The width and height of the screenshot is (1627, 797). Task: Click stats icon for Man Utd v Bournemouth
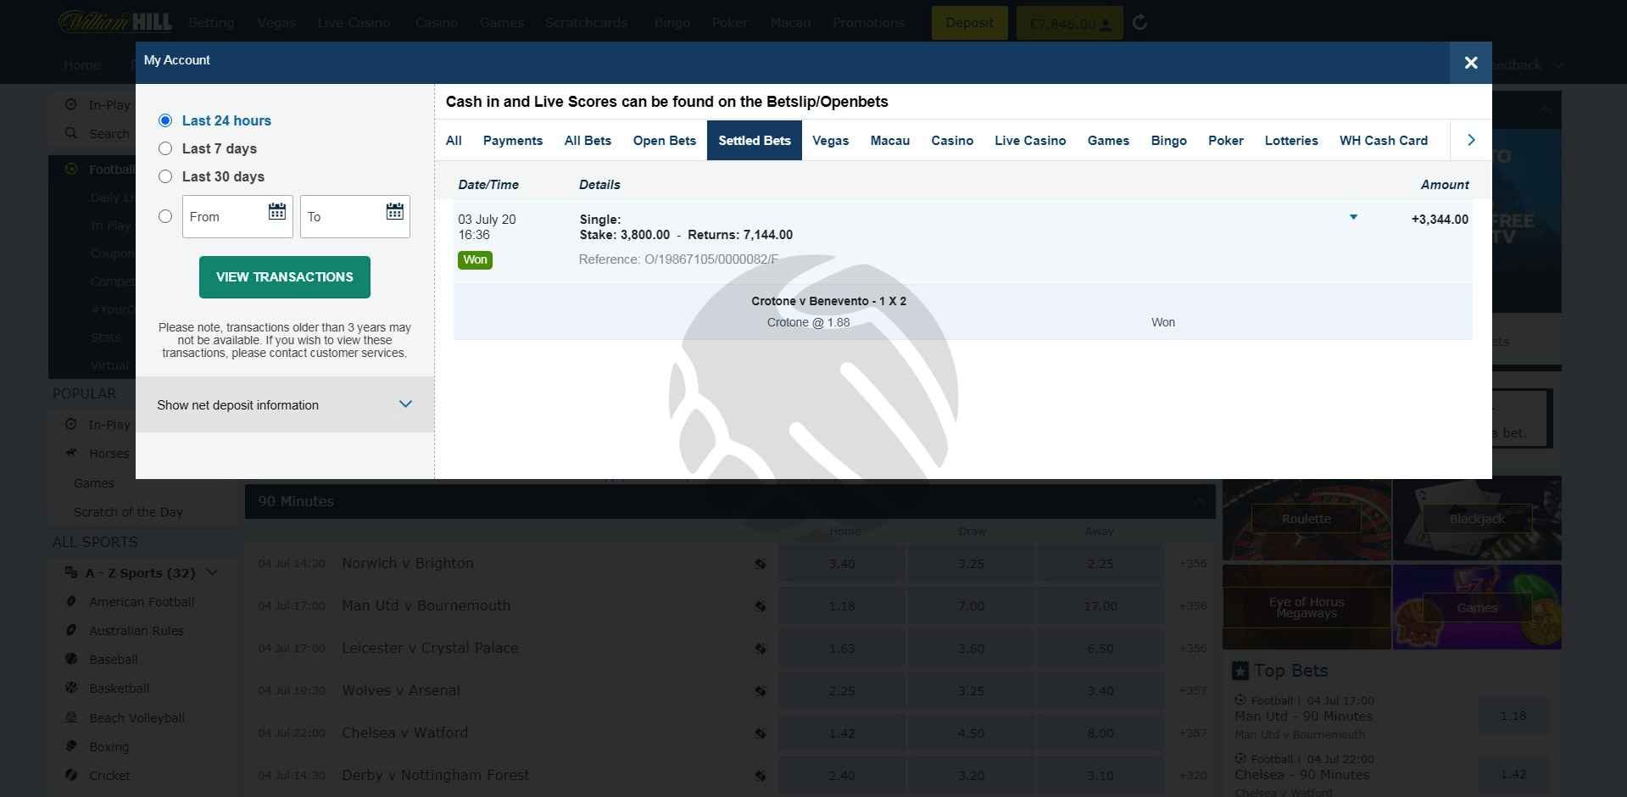(x=761, y=606)
